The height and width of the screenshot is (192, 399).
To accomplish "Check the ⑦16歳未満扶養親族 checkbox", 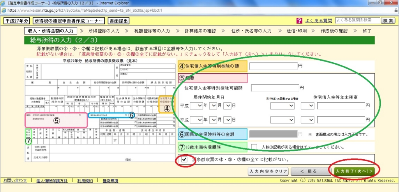I will pyautogui.click(x=254, y=147).
